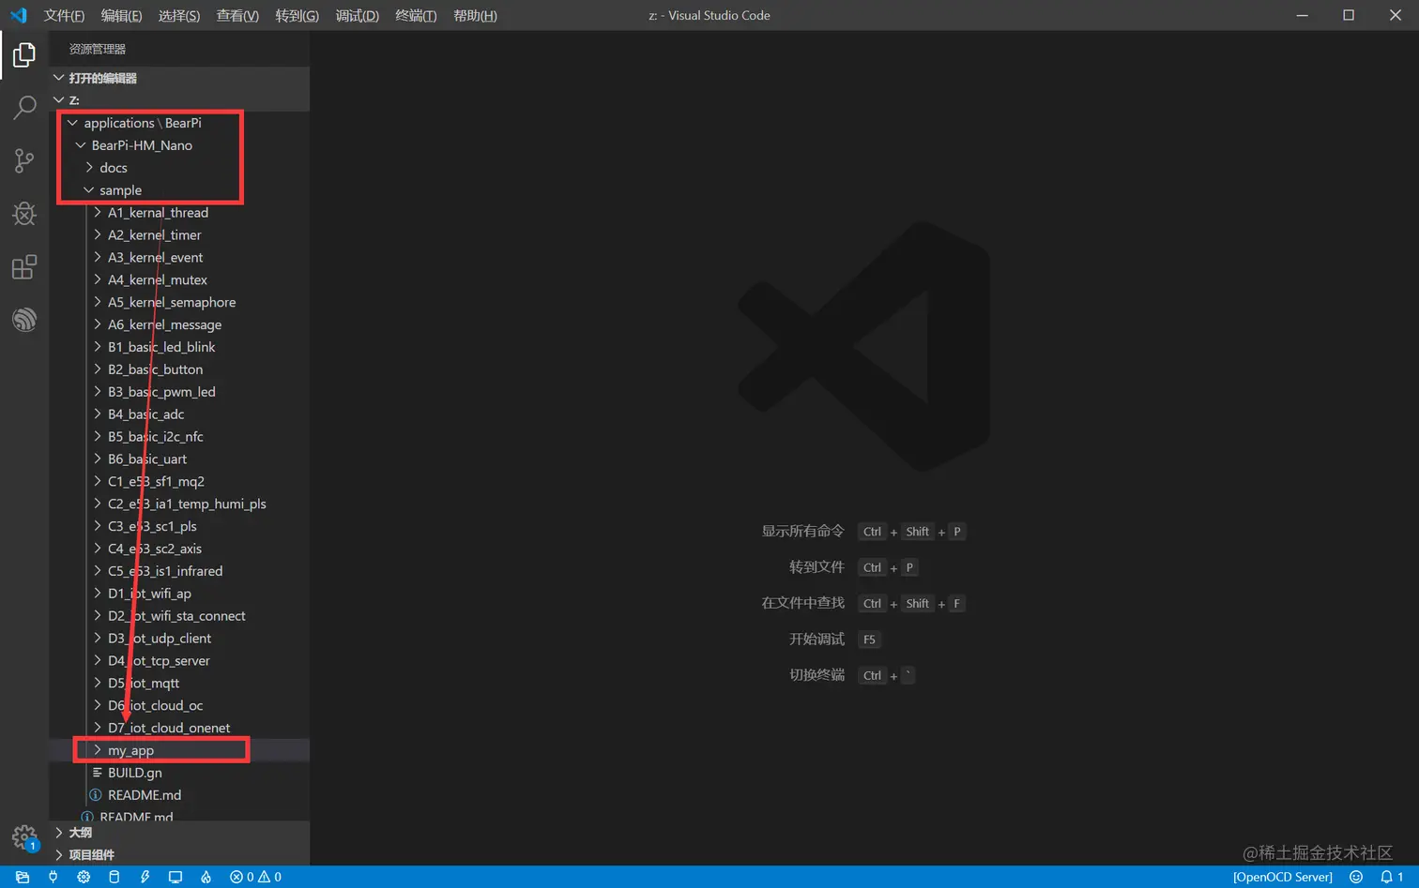Image resolution: width=1419 pixels, height=888 pixels.
Task: Open the errors and warnings count in the status bar
Action: [256, 877]
